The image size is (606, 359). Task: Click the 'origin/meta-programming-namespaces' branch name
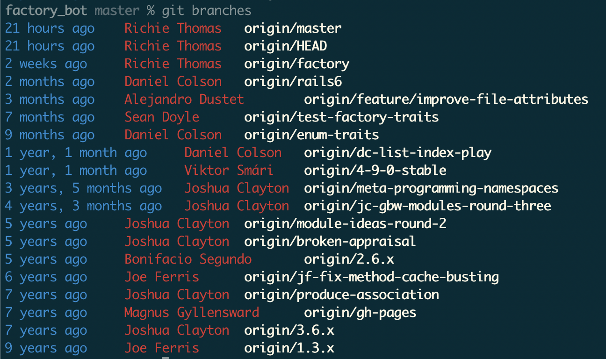pos(431,188)
